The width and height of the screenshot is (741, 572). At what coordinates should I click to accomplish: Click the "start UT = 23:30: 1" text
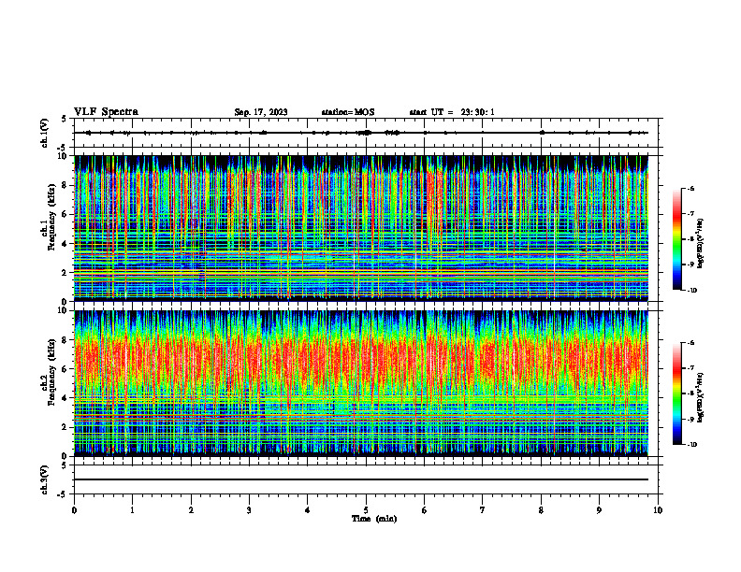[x=452, y=112]
